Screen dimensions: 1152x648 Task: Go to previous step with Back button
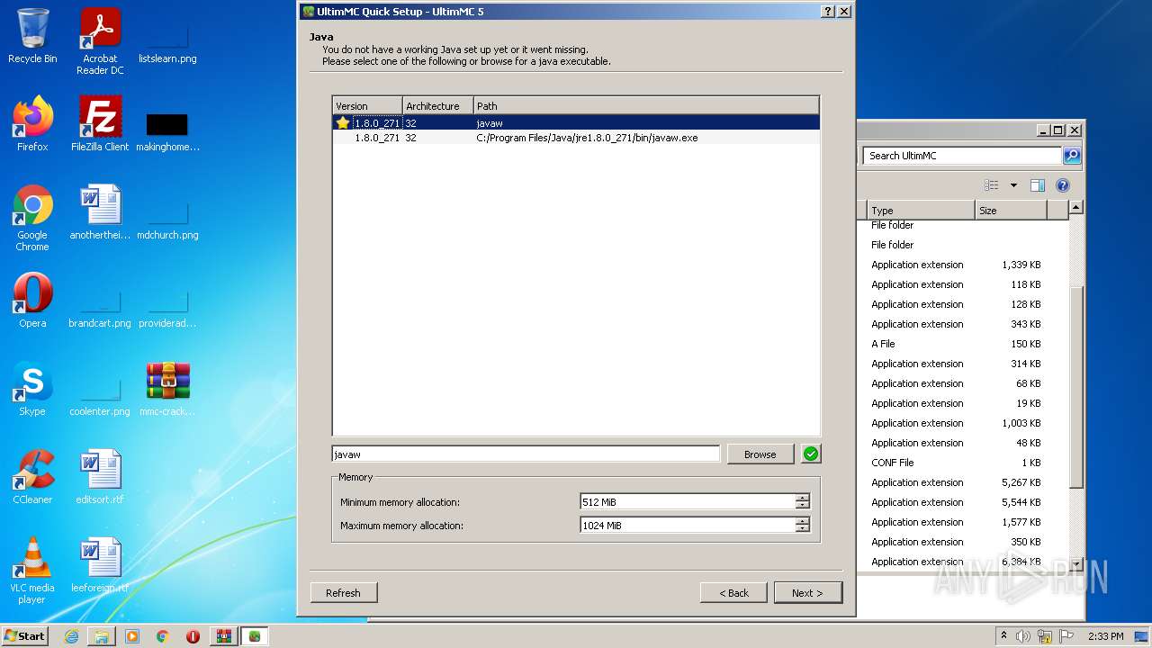point(733,592)
